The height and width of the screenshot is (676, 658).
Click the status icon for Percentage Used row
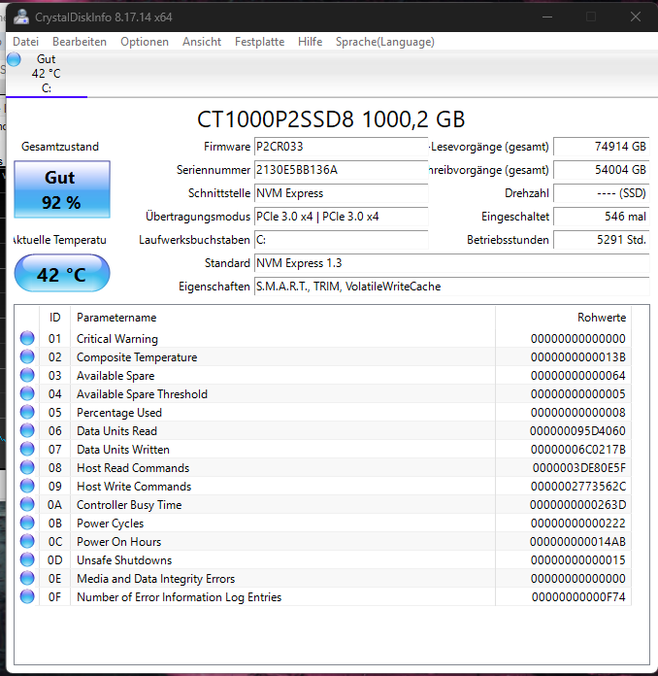[x=27, y=412]
